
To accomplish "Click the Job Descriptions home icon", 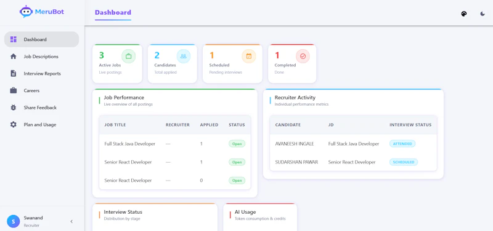I will tap(13, 57).
